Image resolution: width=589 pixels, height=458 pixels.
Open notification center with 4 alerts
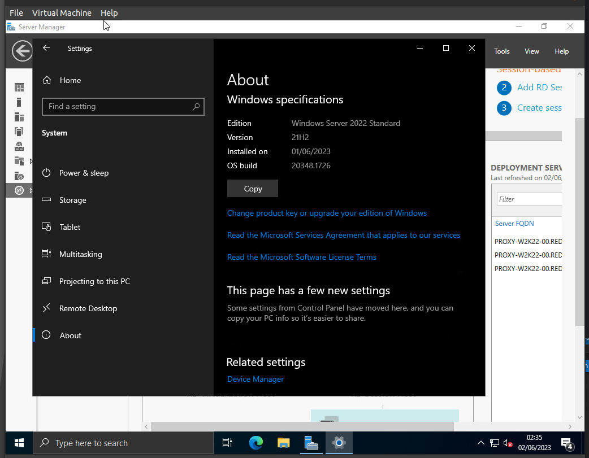pyautogui.click(x=567, y=444)
